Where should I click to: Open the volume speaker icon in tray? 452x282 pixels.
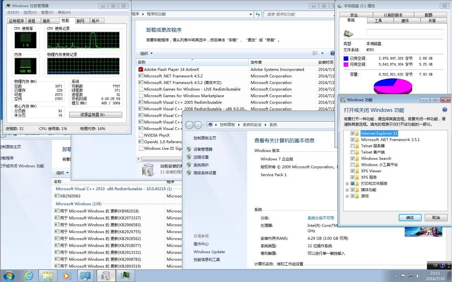tap(418, 276)
